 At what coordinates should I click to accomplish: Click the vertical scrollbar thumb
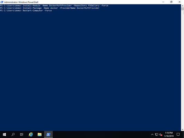(x=183, y=9)
